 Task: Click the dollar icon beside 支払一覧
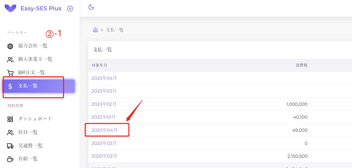pos(10,86)
